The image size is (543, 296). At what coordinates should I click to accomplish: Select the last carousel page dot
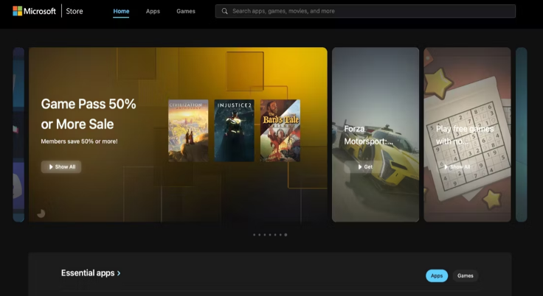click(x=286, y=235)
